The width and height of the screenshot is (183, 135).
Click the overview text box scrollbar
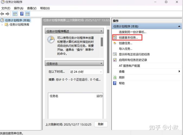(102, 42)
